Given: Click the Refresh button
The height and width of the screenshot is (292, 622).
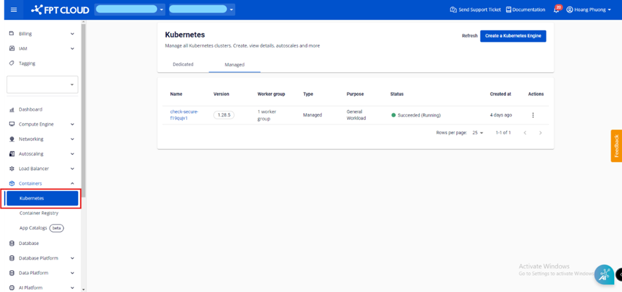Looking at the screenshot, I should pyautogui.click(x=469, y=36).
